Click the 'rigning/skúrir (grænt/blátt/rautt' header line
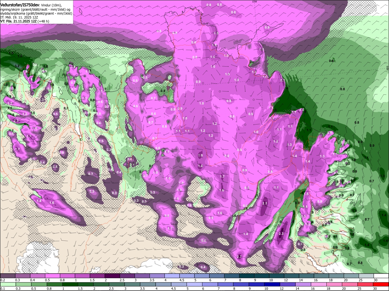The height and width of the screenshot is (291, 389). point(36,9)
